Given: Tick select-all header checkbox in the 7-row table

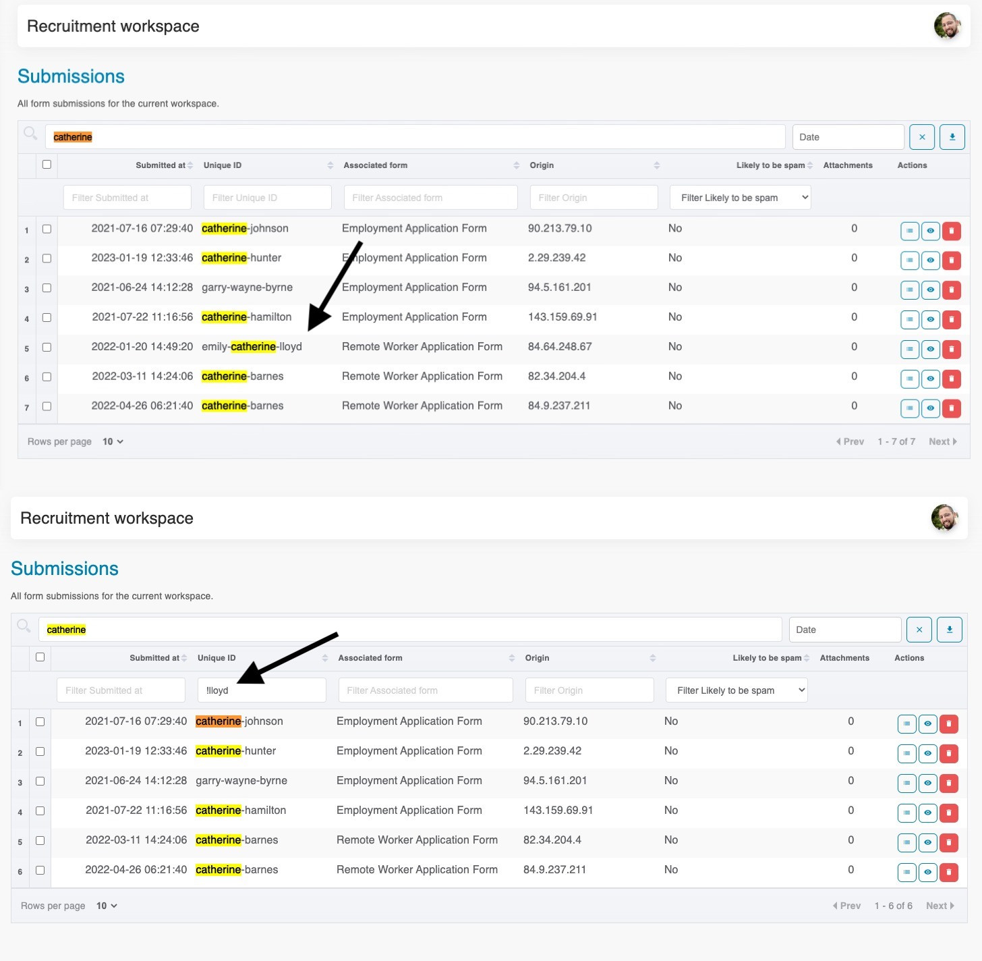Looking at the screenshot, I should tap(47, 164).
